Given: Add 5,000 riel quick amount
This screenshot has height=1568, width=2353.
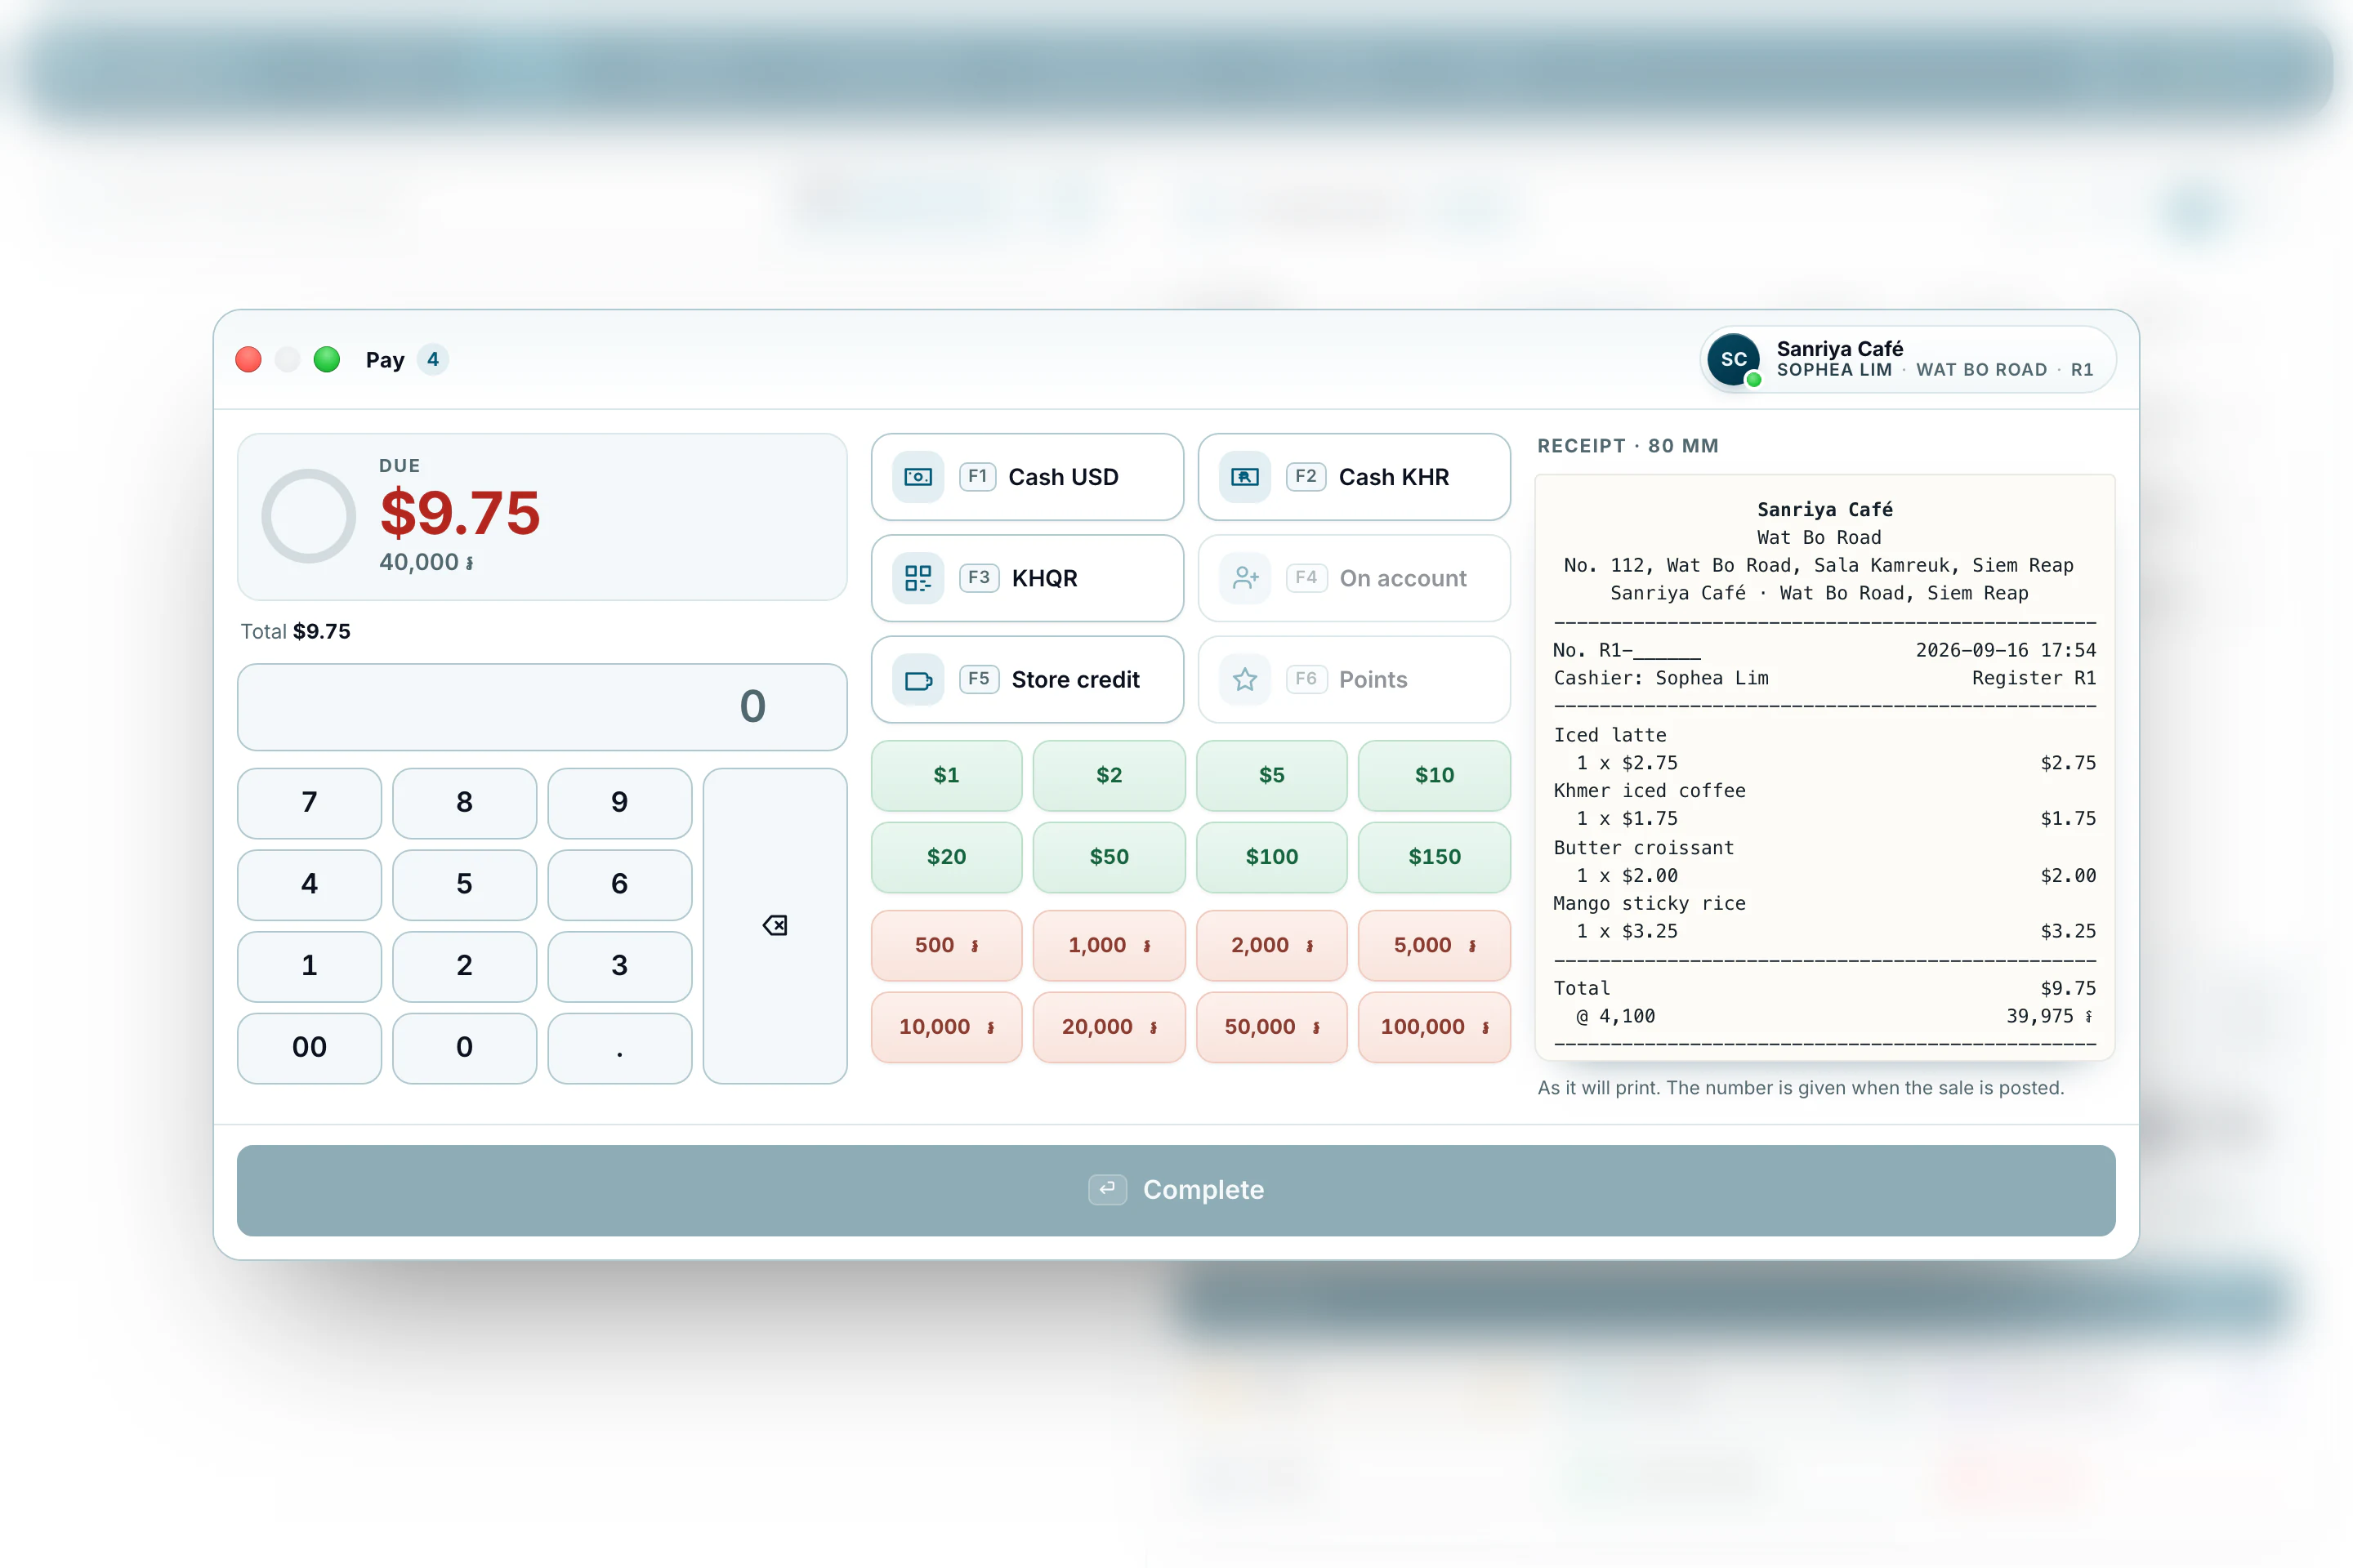Looking at the screenshot, I should (x=1435, y=945).
